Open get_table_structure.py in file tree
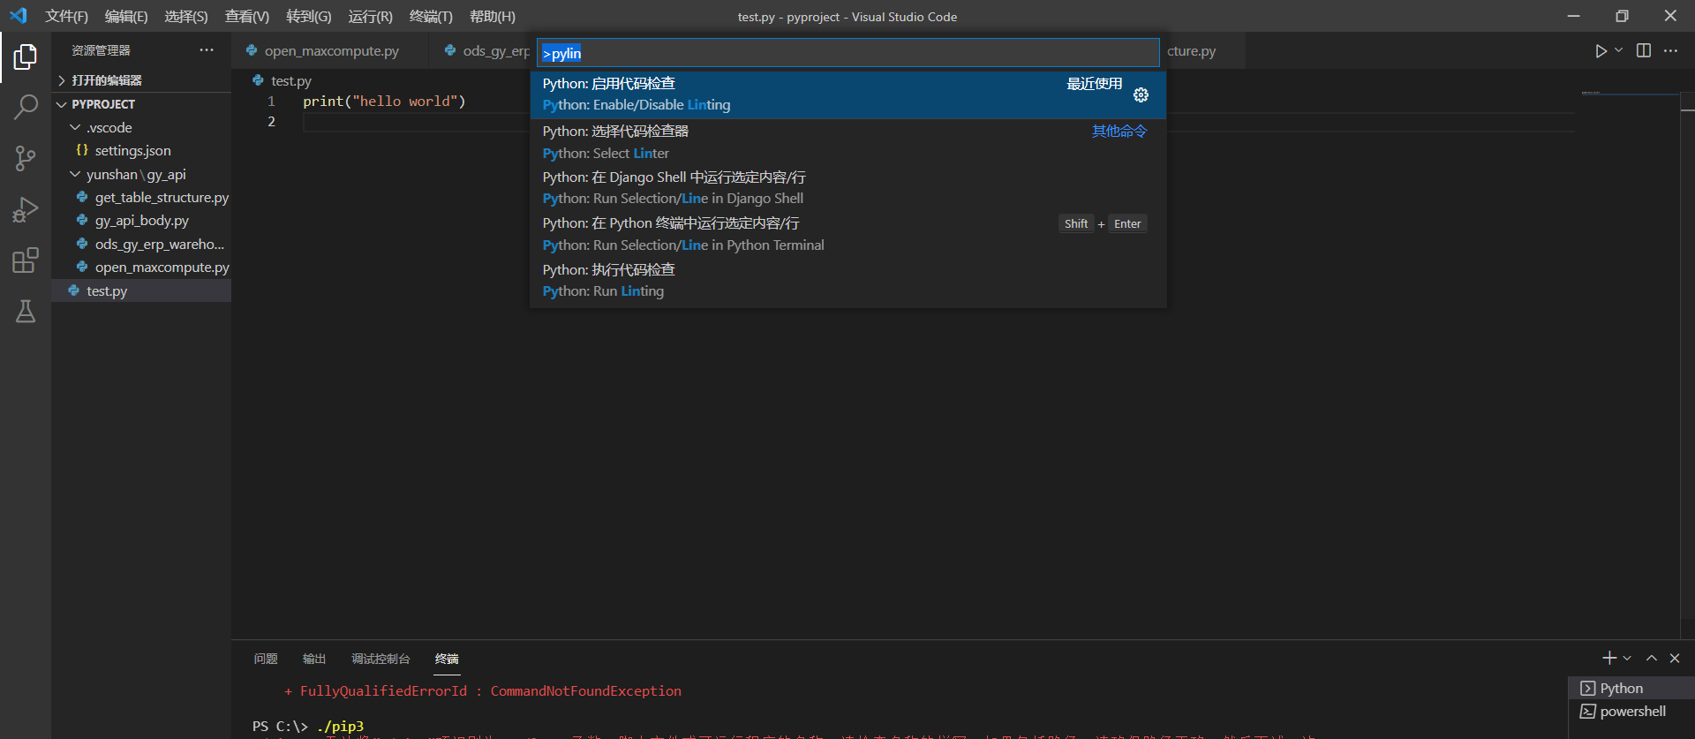Viewport: 1695px width, 739px height. pyautogui.click(x=141, y=198)
